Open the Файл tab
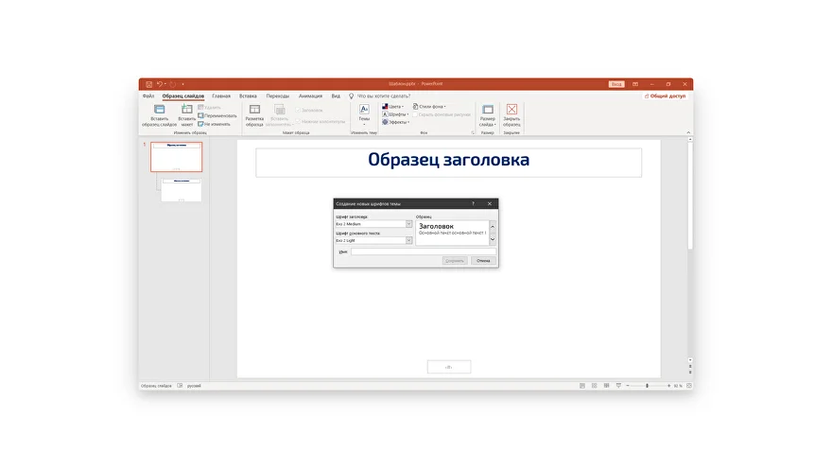Image resolution: width=832 pixels, height=468 pixels. (148, 96)
